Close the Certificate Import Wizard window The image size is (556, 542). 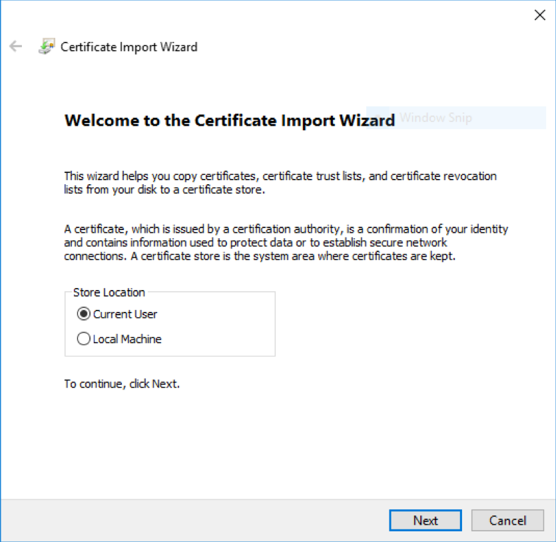[540, 15]
